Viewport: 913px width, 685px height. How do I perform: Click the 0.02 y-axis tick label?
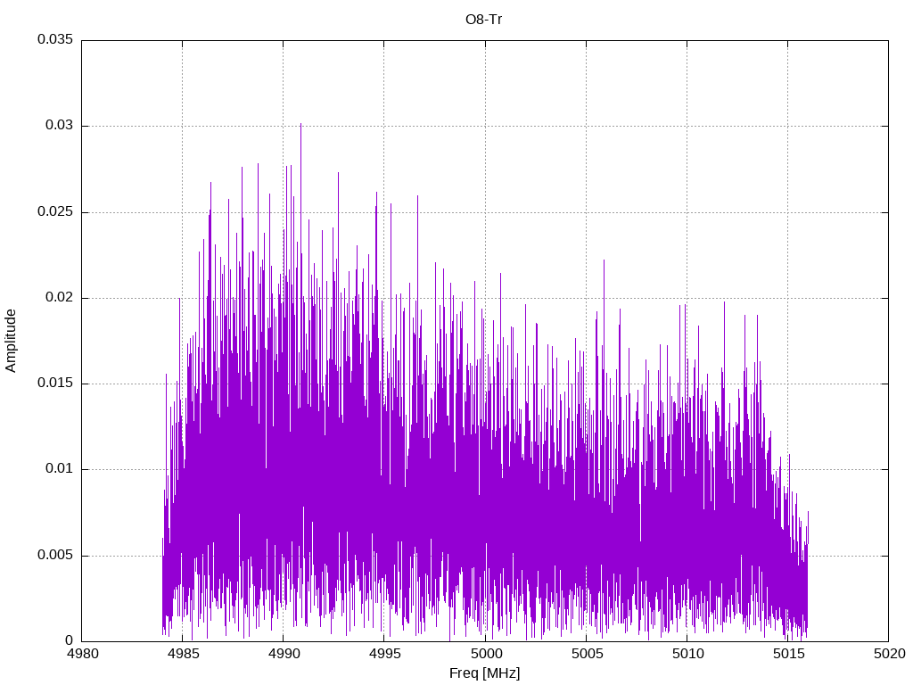pyautogui.click(x=59, y=297)
